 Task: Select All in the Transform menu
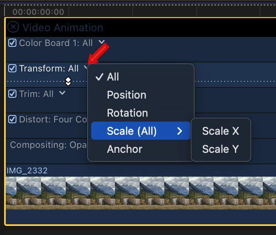113,77
